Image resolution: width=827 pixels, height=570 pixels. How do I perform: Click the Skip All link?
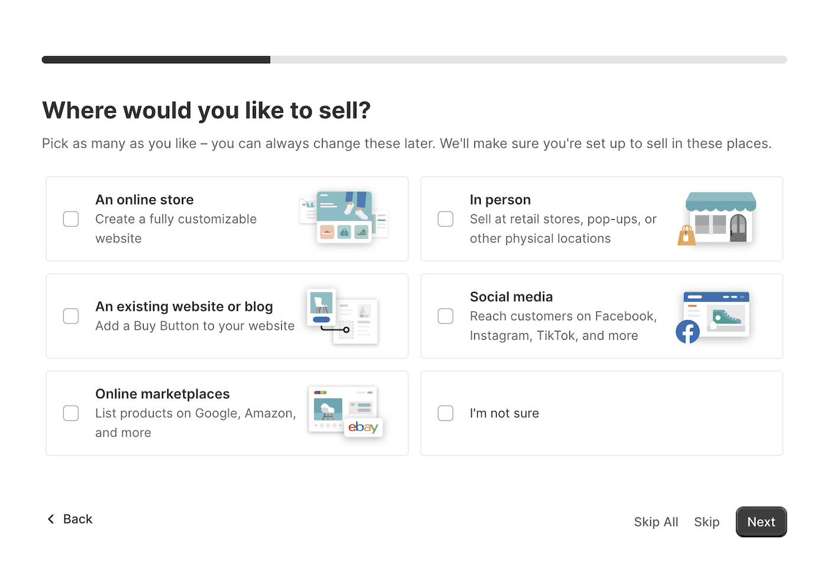[x=656, y=522]
